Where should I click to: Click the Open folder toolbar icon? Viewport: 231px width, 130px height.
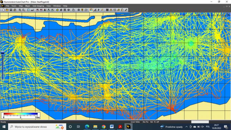(7, 10)
